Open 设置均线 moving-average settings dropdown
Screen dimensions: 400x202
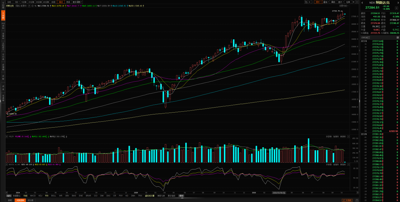tap(344, 6)
